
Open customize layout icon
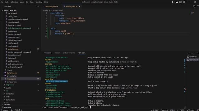tap(184, 2)
